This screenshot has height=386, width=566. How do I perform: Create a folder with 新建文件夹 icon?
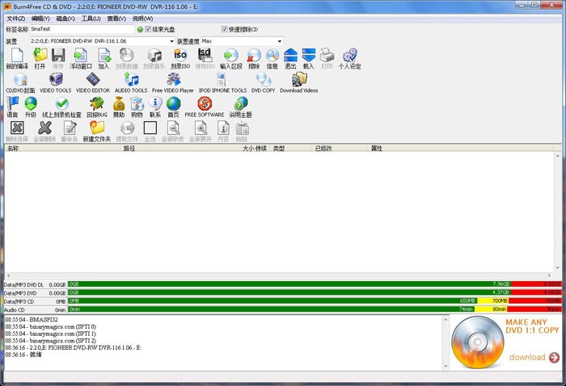click(x=97, y=131)
